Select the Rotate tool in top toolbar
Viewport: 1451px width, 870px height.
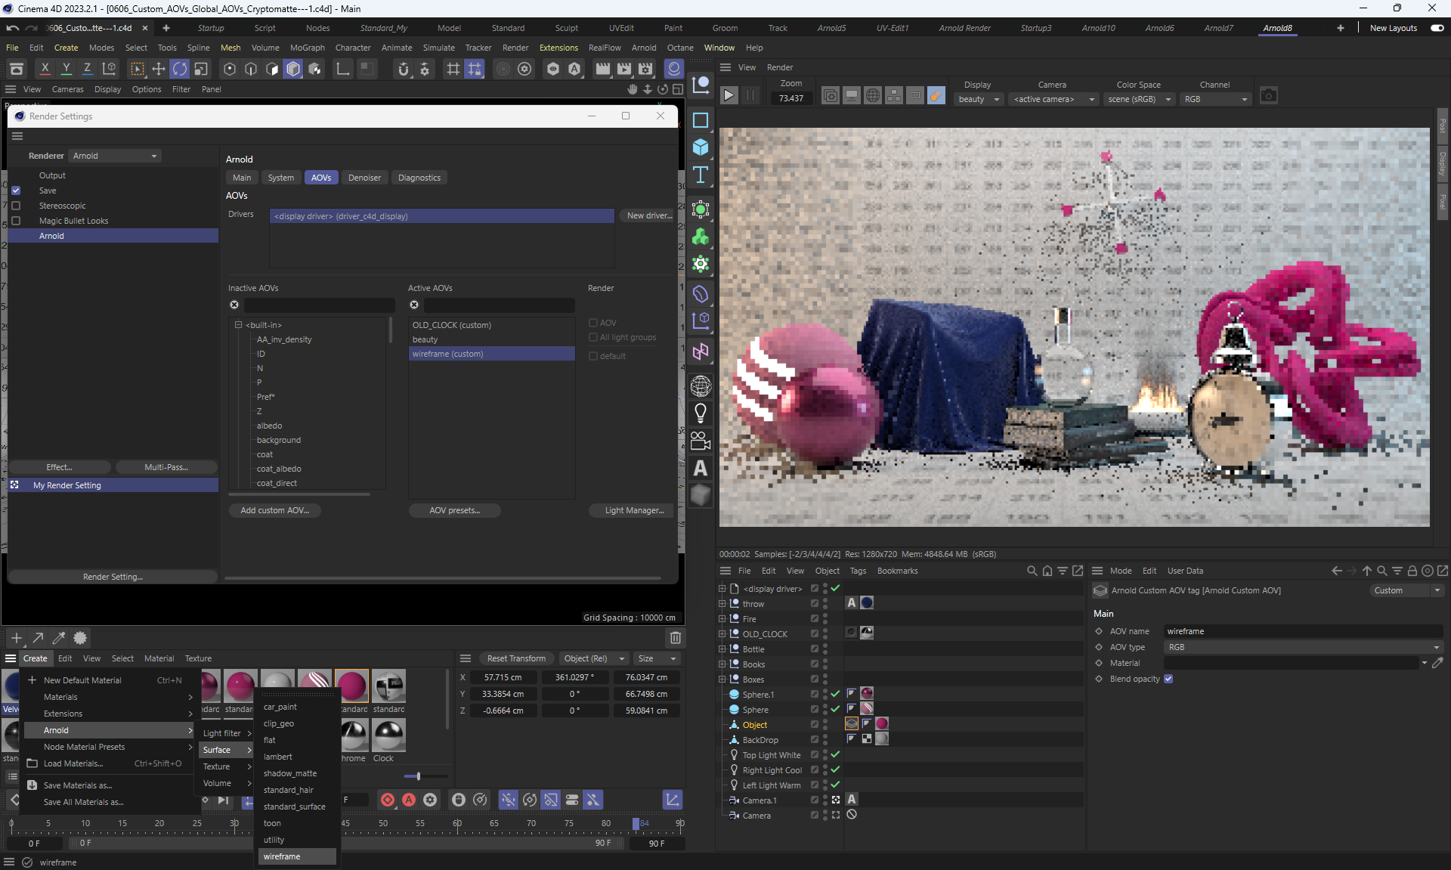180,70
